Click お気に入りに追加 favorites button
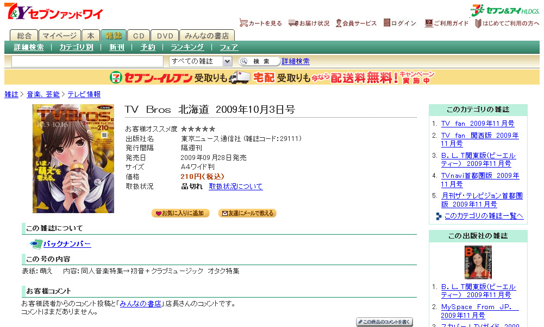Image resolution: width=544 pixels, height=327 pixels. point(180,213)
